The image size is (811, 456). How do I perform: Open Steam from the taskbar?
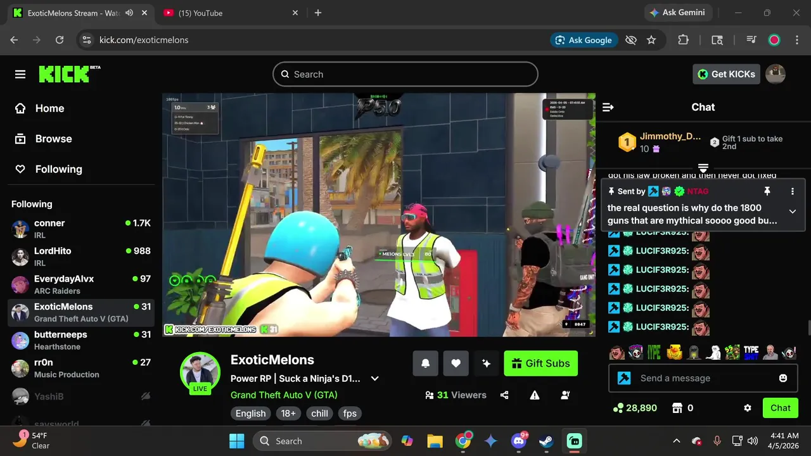[x=546, y=441]
